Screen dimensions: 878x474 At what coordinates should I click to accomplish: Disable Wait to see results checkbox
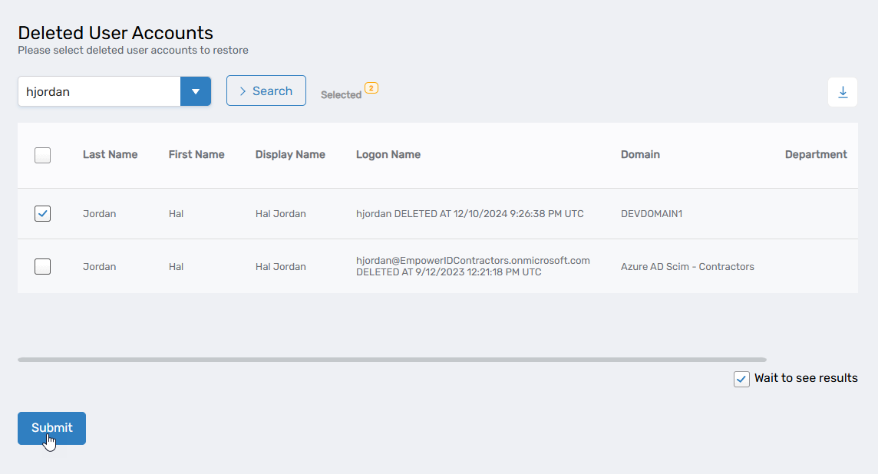point(741,379)
